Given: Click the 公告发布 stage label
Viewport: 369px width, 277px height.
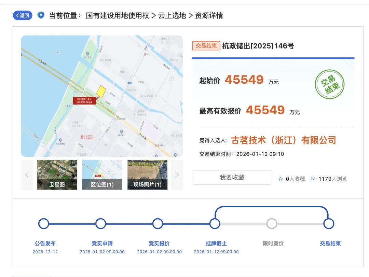Looking at the screenshot, I should 45,243.
